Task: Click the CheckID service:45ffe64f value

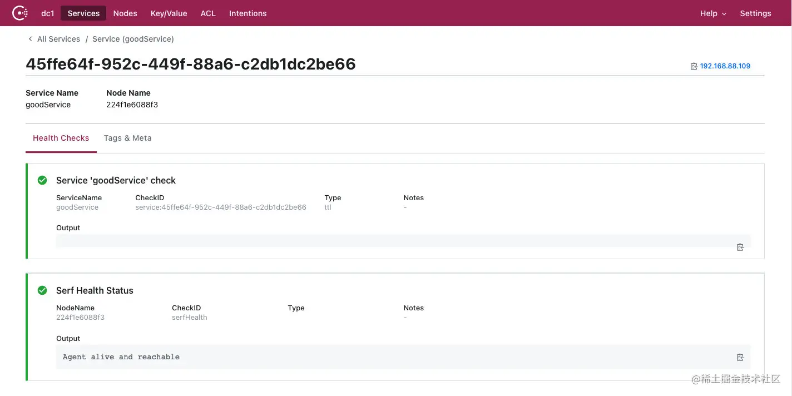Action: point(221,207)
